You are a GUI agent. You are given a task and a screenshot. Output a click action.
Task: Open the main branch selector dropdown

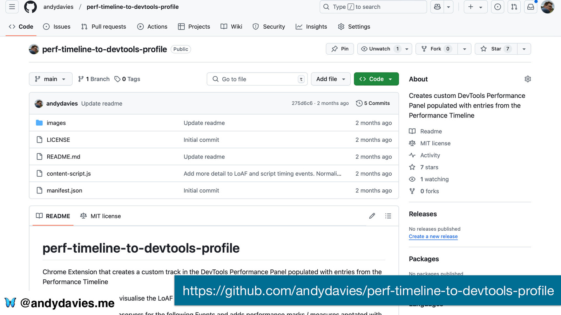[50, 79]
